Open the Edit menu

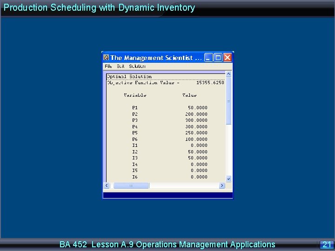121,66
